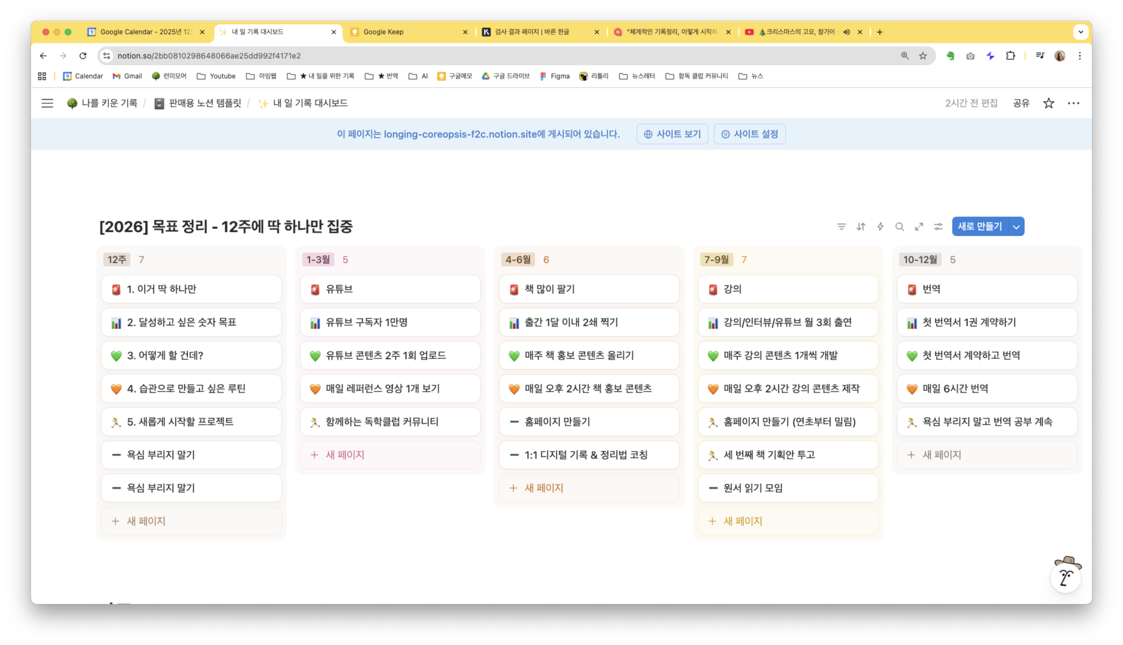Expand the dropdown arrow beside 새로 만들기
1123x645 pixels.
1016,227
